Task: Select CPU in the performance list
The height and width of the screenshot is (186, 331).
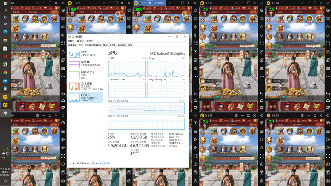Action: coord(85,54)
